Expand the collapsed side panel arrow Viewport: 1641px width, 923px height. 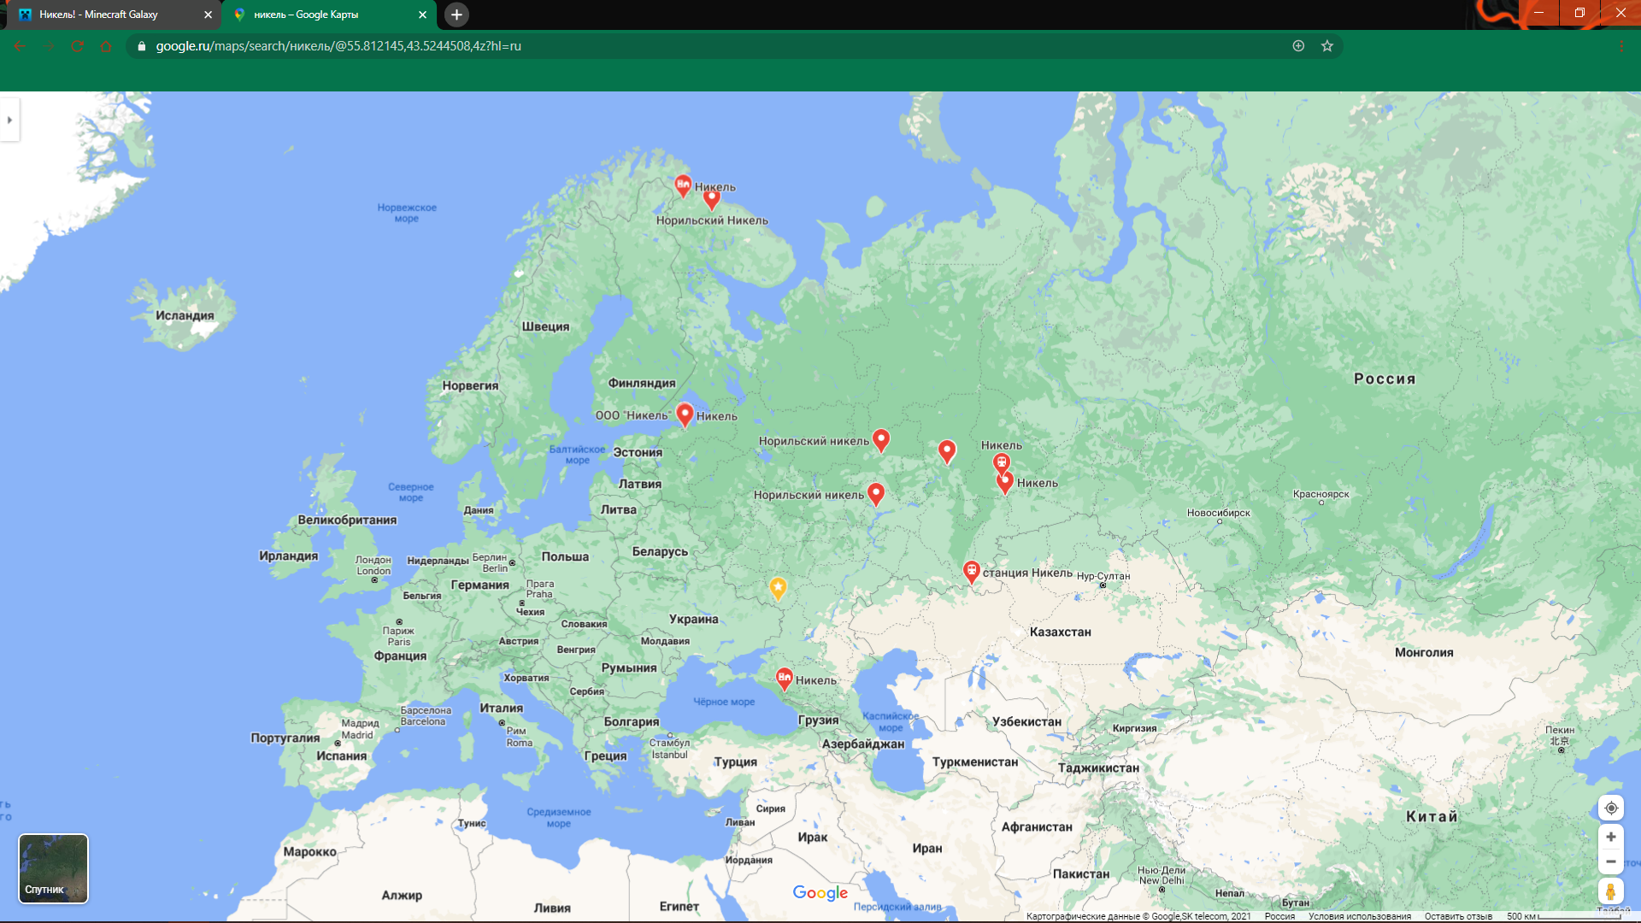pos(9,120)
